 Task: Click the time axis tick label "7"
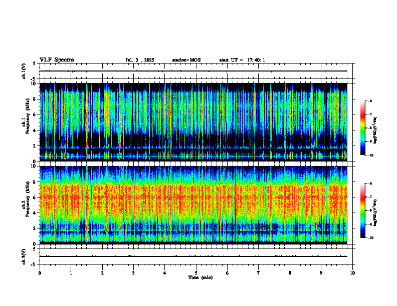point(259,273)
